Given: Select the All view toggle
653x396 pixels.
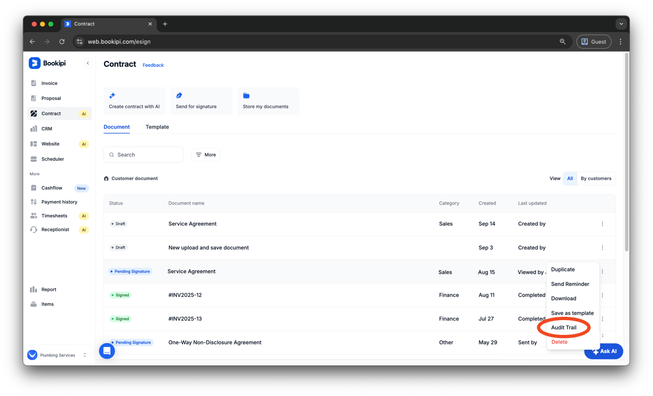Looking at the screenshot, I should click(x=570, y=179).
